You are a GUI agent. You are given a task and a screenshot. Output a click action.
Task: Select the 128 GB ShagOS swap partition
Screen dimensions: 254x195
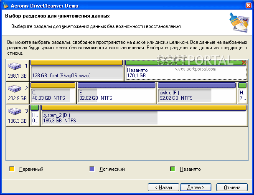coord(77,71)
